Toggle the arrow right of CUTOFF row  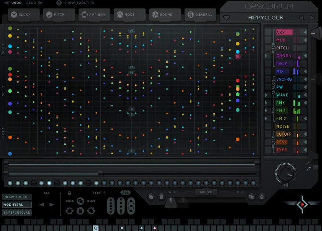[x=305, y=134]
